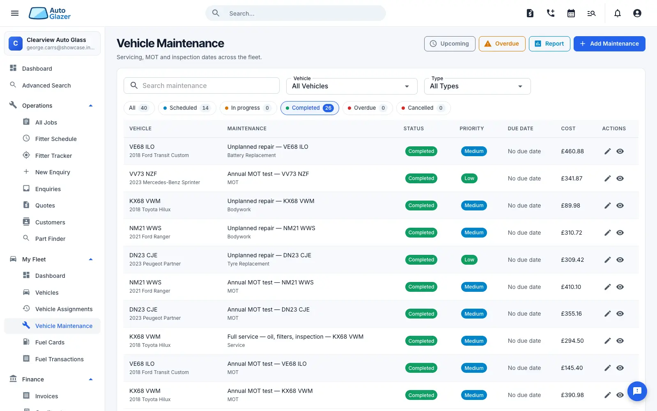Click the Add Maintenance button
This screenshot has width=657, height=411.
[609, 44]
